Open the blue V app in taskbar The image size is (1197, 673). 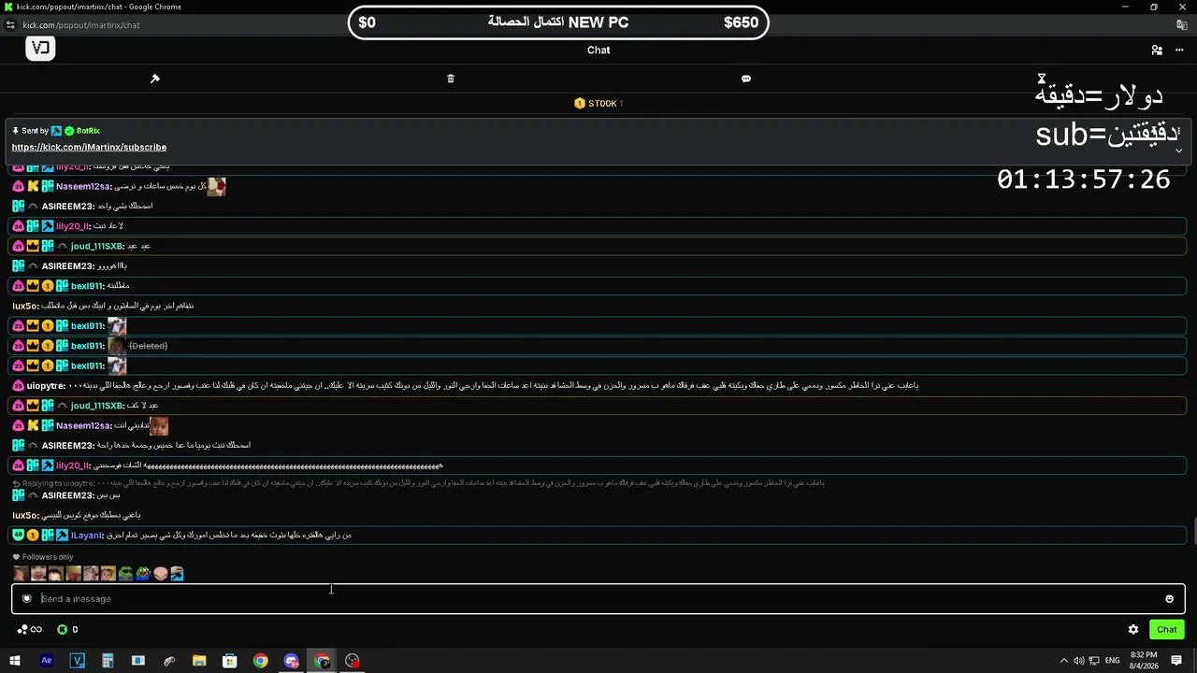[x=77, y=661]
